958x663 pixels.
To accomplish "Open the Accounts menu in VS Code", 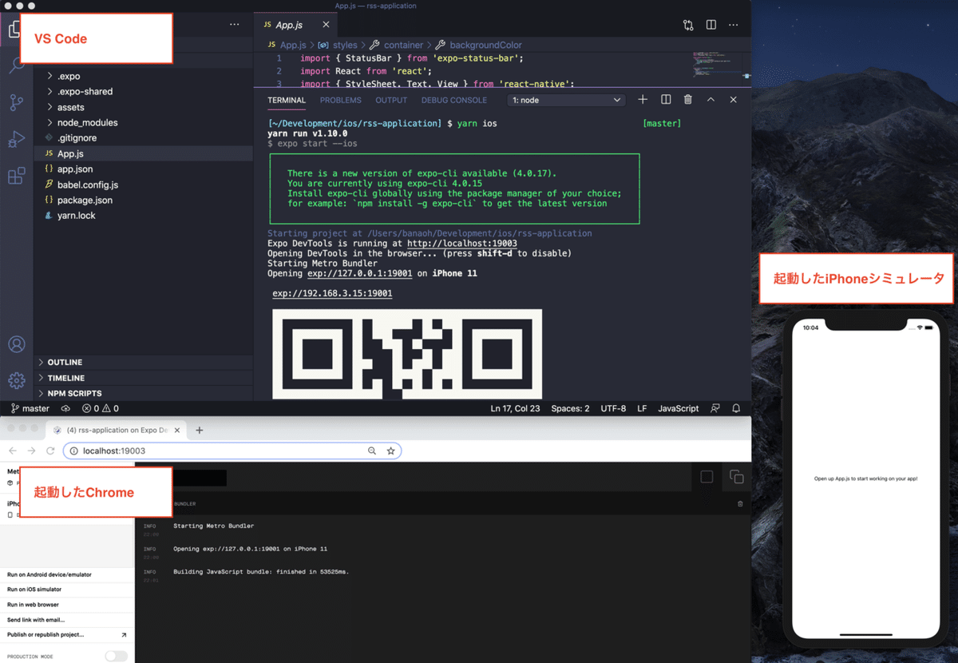I will point(16,344).
